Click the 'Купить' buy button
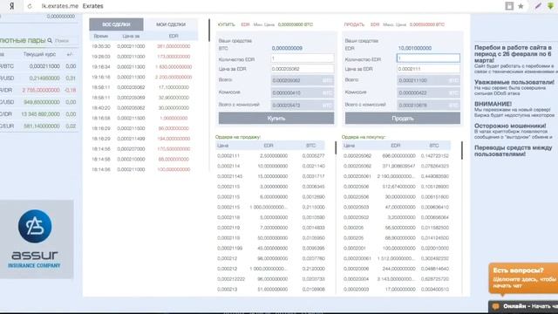Viewport: 558px width, 314px height. 276,119
